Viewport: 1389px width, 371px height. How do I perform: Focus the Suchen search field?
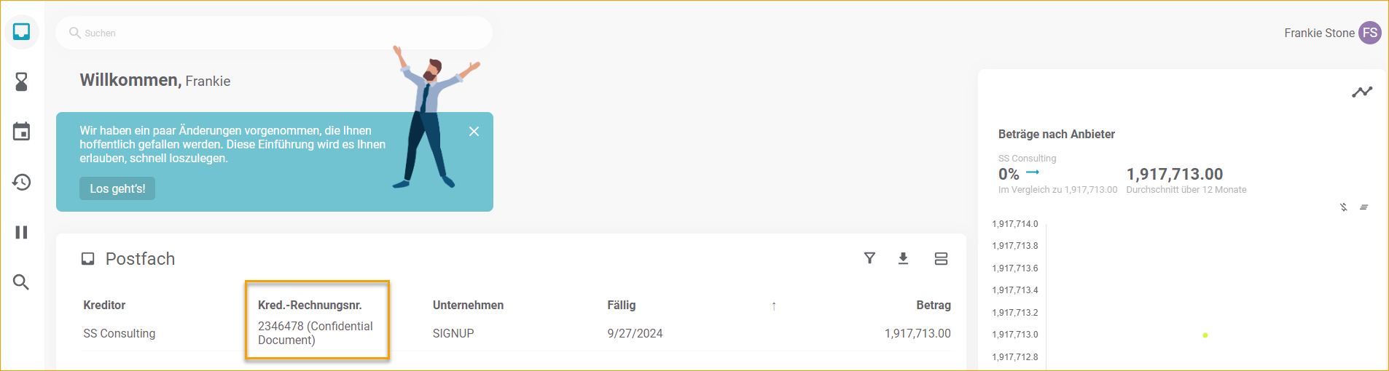click(277, 33)
